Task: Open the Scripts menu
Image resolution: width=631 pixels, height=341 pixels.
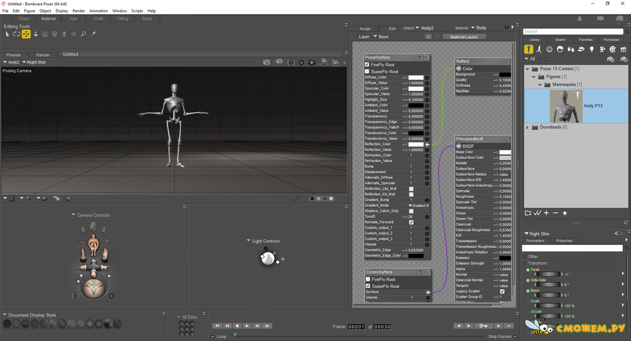Action: (x=137, y=10)
